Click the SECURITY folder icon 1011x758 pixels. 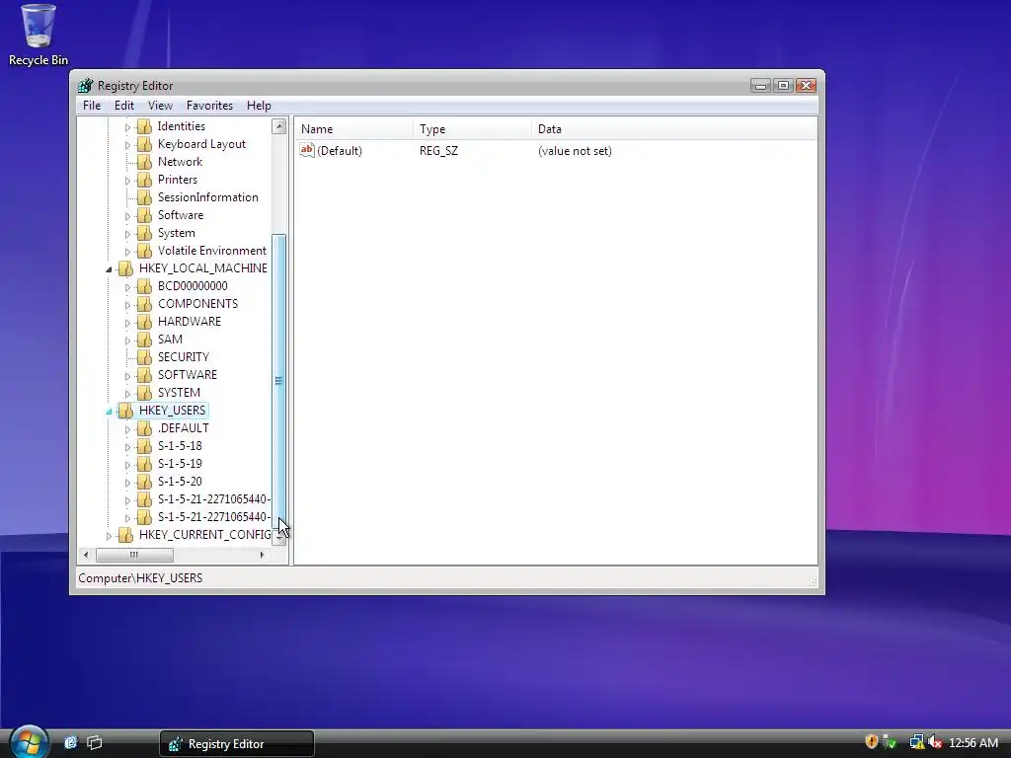144,357
